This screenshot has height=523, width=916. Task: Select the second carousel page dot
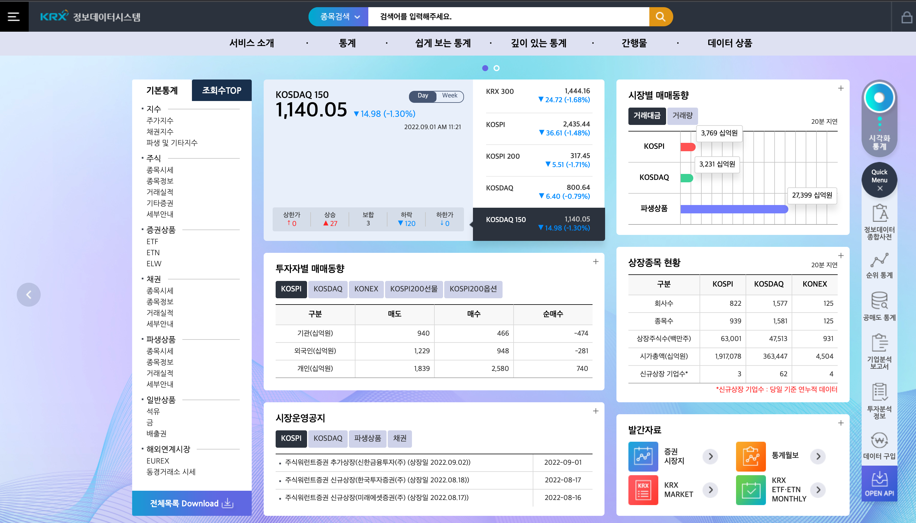[497, 68]
